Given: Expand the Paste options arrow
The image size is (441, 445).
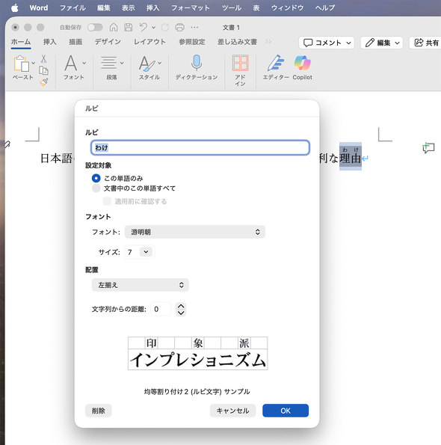Looking at the screenshot, I should pyautogui.click(x=33, y=63).
